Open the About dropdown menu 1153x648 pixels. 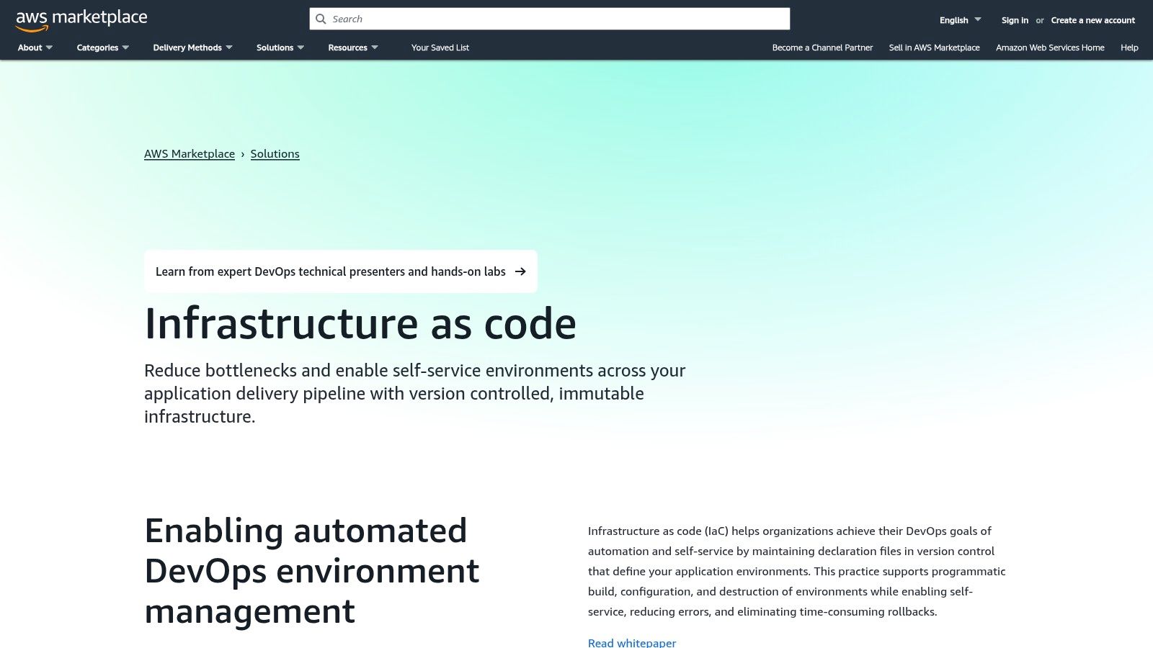coord(35,48)
